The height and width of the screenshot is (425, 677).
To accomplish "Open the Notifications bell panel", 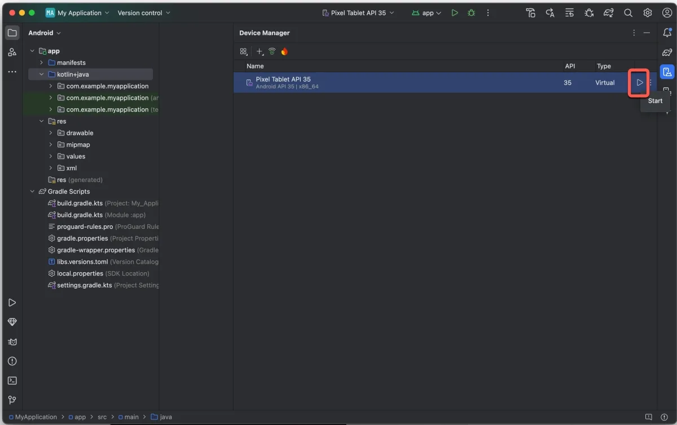I will pos(667,33).
